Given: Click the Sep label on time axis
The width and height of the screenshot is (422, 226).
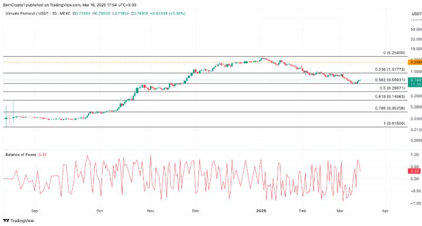Looking at the screenshot, I should (x=35, y=211).
